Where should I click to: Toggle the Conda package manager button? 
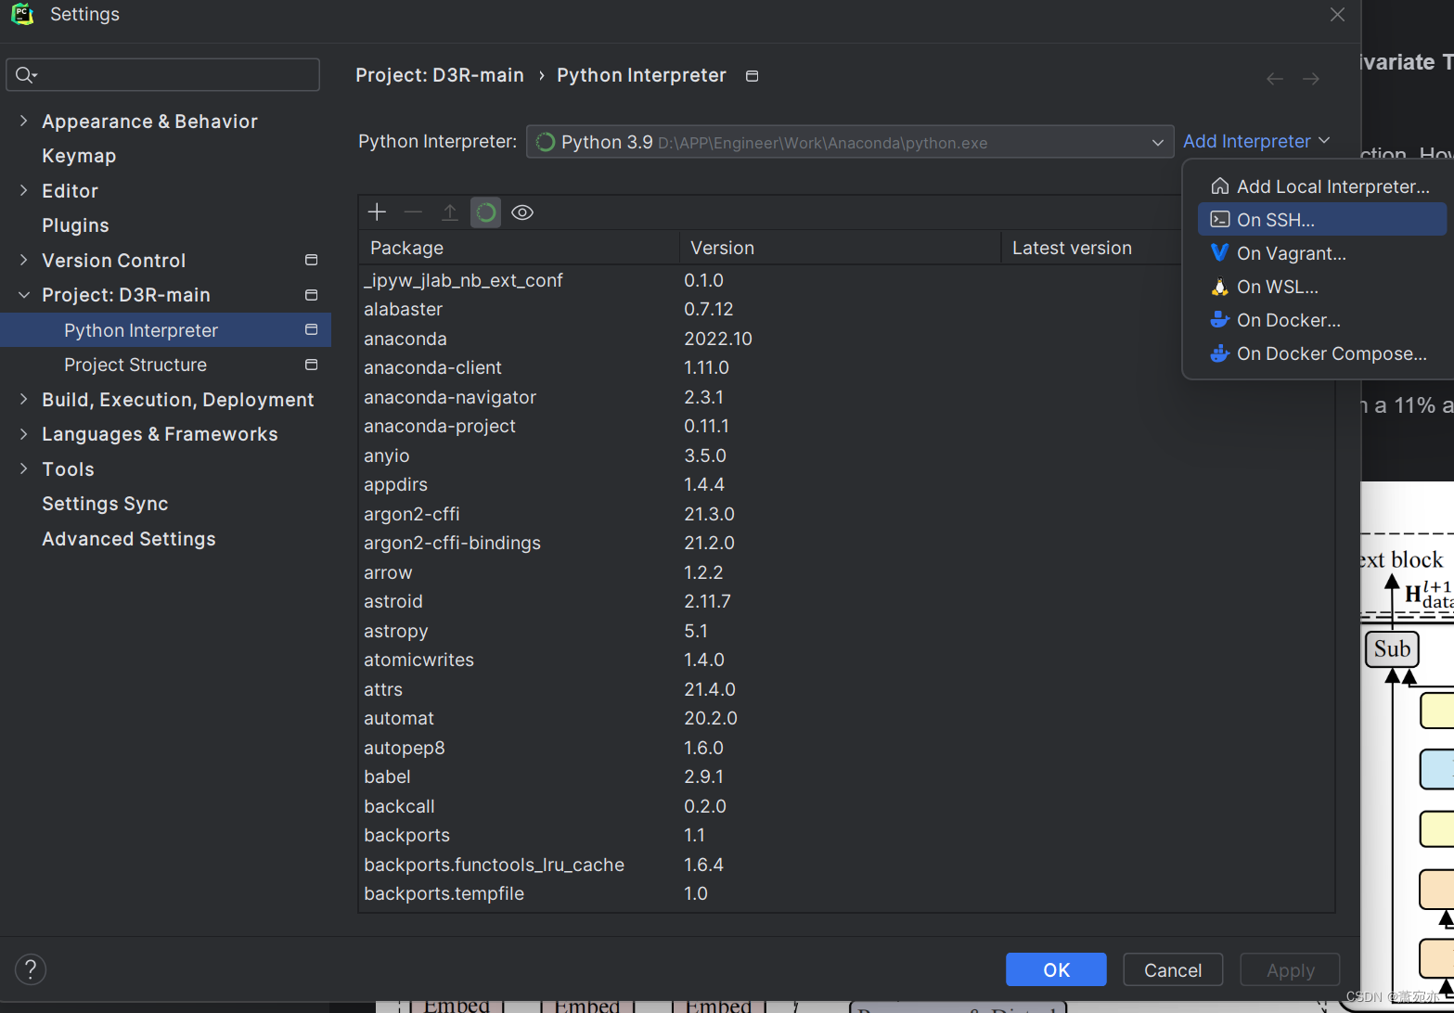pos(485,212)
